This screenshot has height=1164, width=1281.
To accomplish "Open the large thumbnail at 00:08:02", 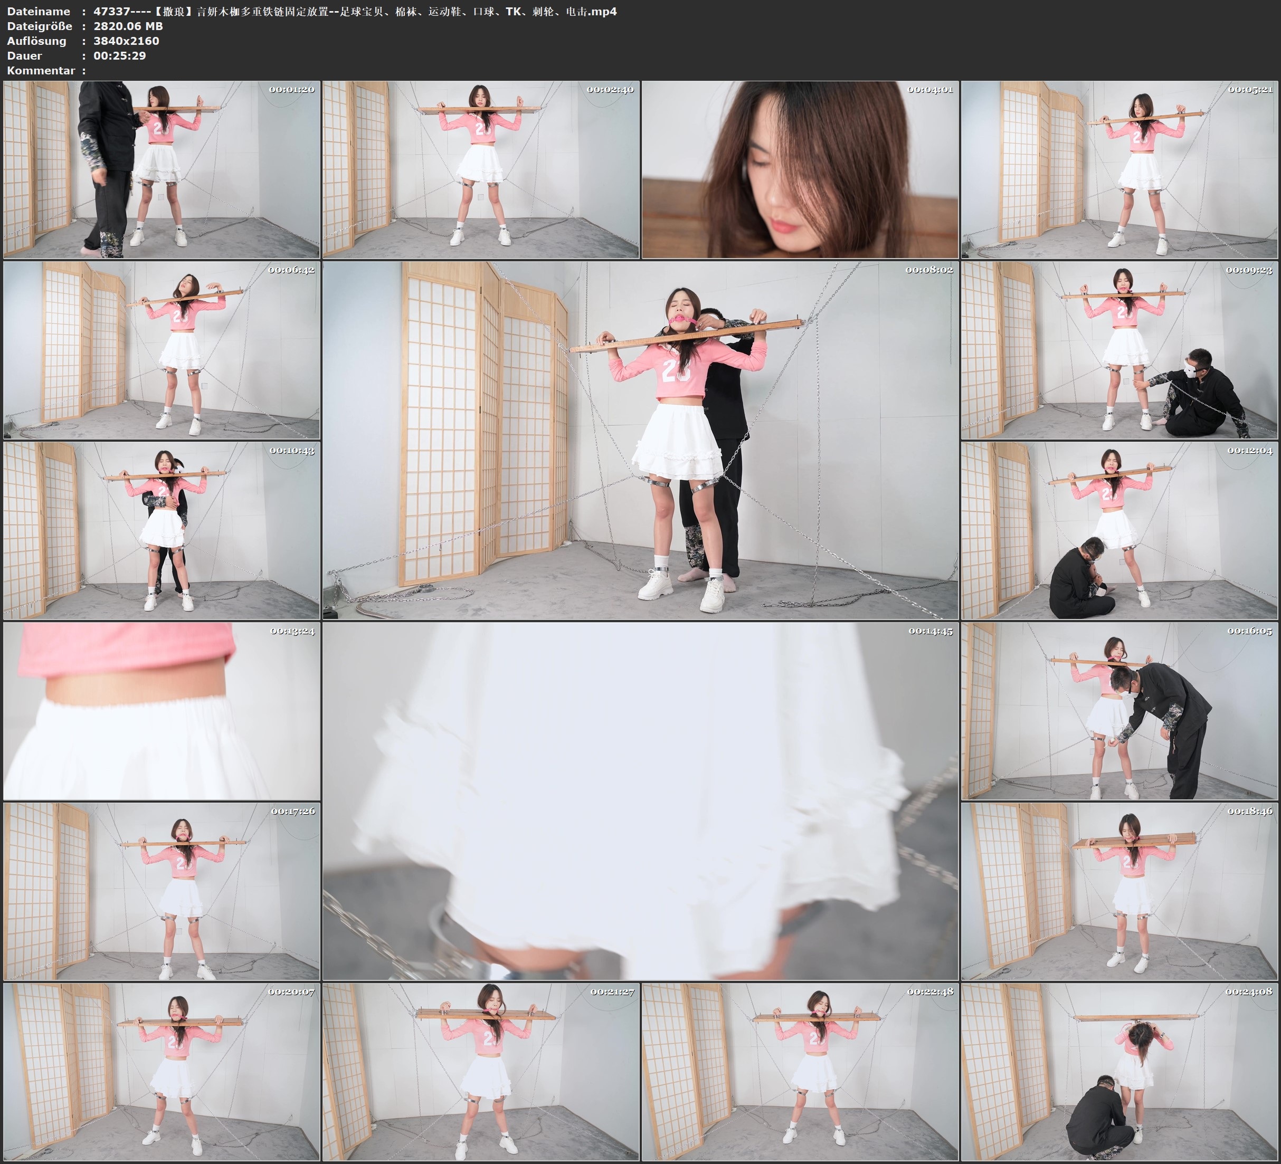I will [640, 440].
